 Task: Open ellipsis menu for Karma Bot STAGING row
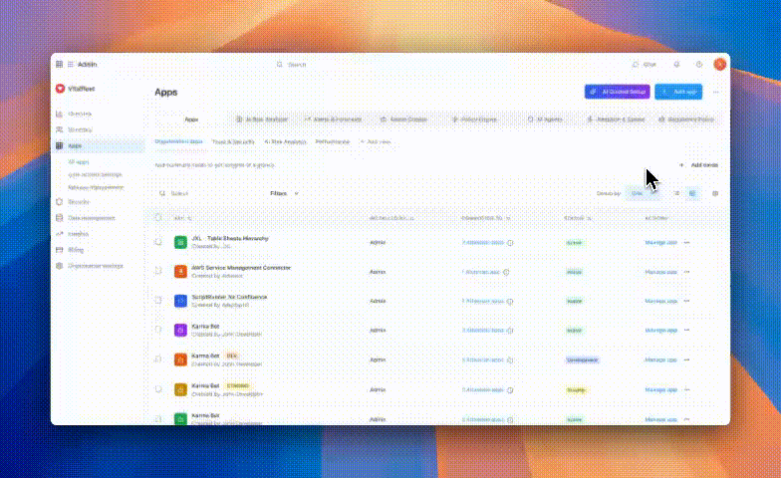[x=687, y=389]
